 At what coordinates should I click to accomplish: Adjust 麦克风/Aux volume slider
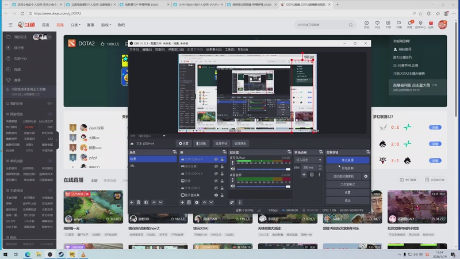[x=263, y=169]
